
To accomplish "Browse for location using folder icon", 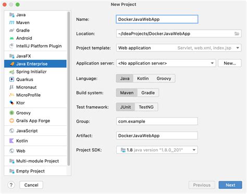I will pyautogui.click(x=237, y=34).
